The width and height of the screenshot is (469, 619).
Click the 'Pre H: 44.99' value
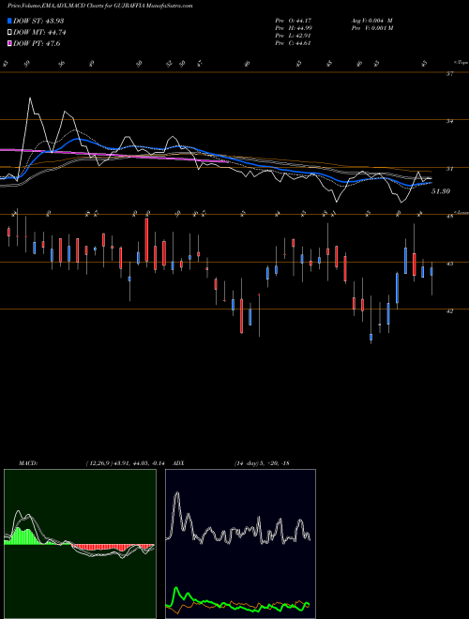point(295,28)
